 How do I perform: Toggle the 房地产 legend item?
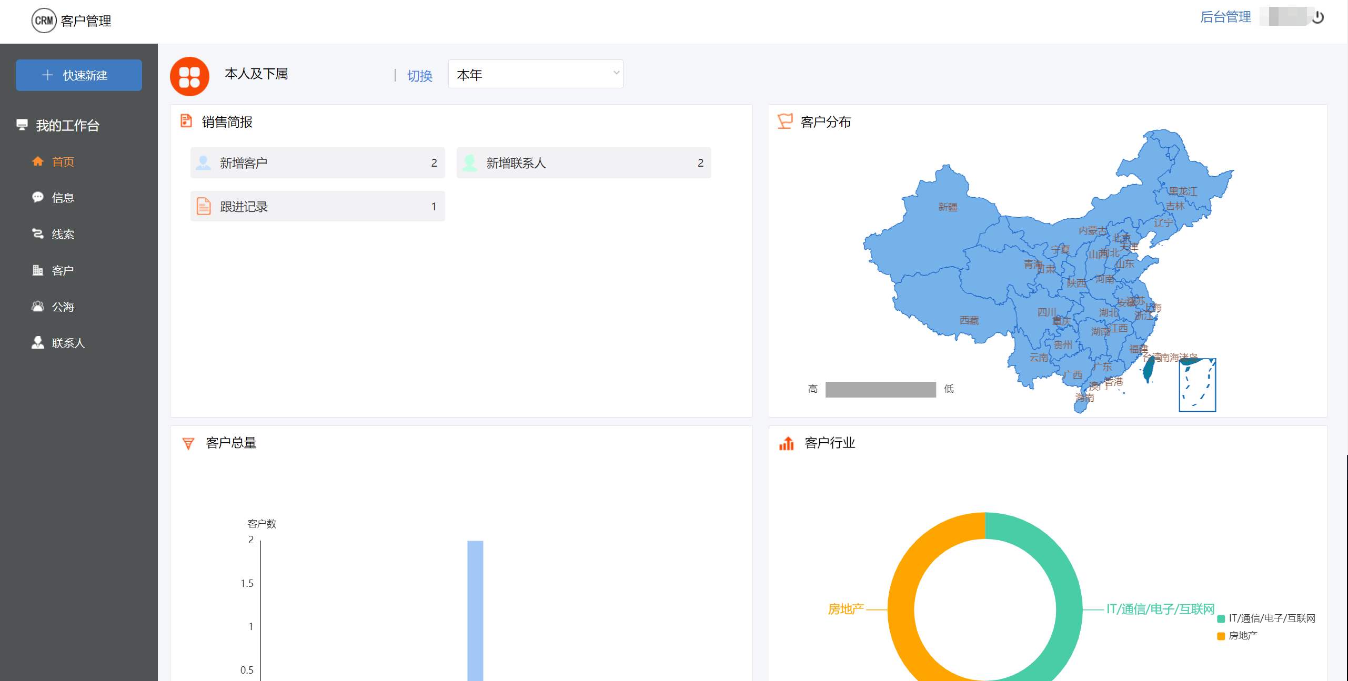(x=1238, y=636)
